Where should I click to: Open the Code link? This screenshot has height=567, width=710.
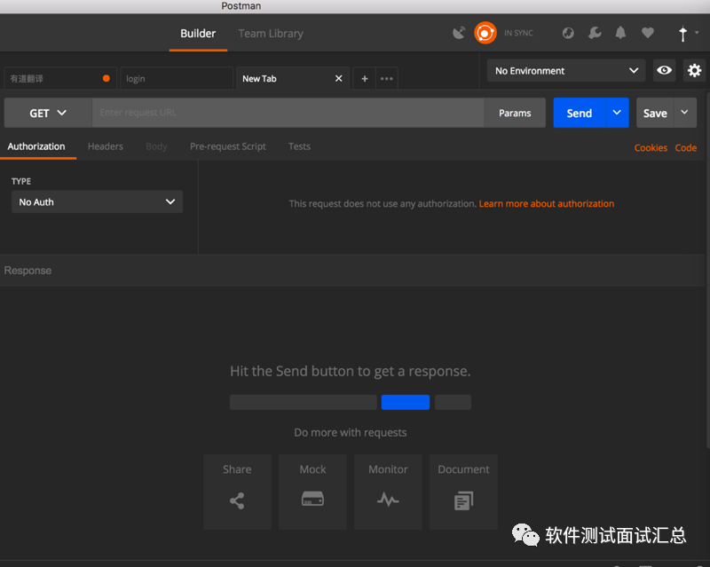(685, 147)
